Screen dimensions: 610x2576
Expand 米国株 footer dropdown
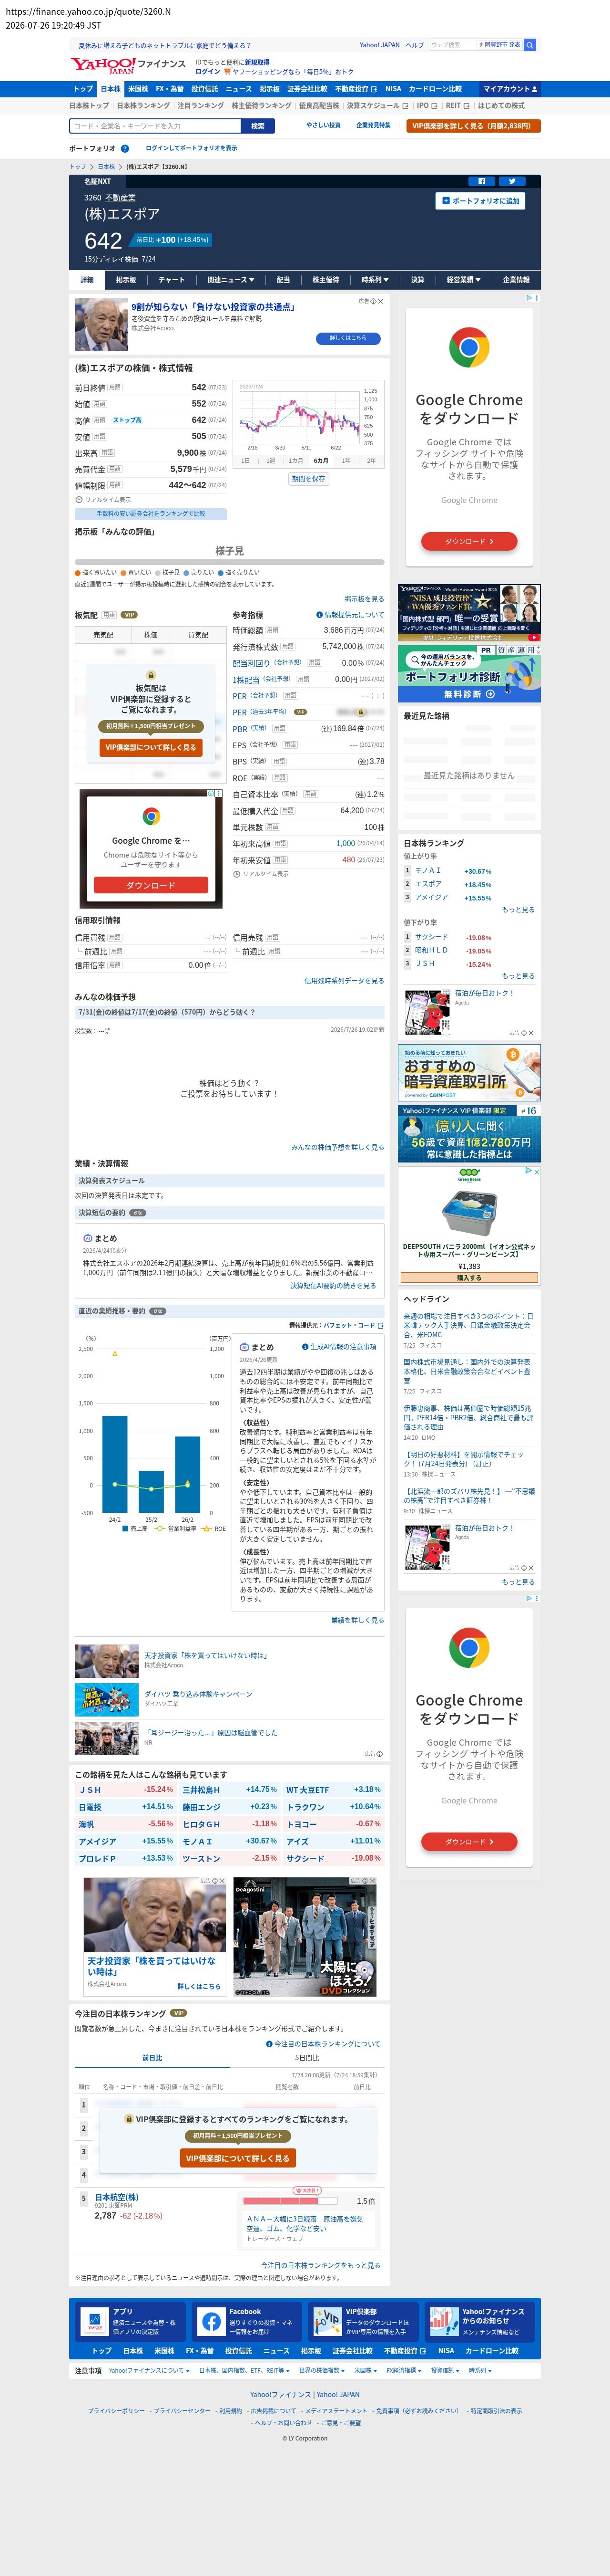click(x=366, y=2370)
